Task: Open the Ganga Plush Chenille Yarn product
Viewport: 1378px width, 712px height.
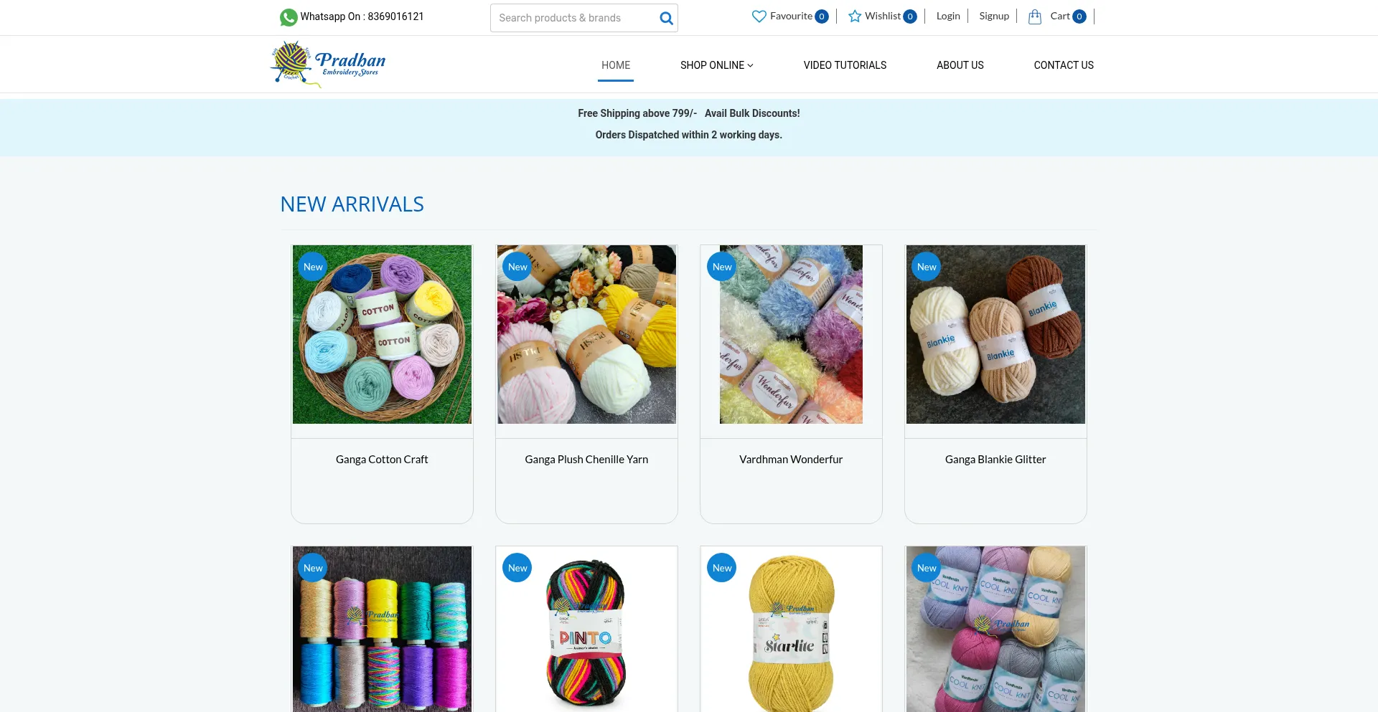Action: point(586,460)
